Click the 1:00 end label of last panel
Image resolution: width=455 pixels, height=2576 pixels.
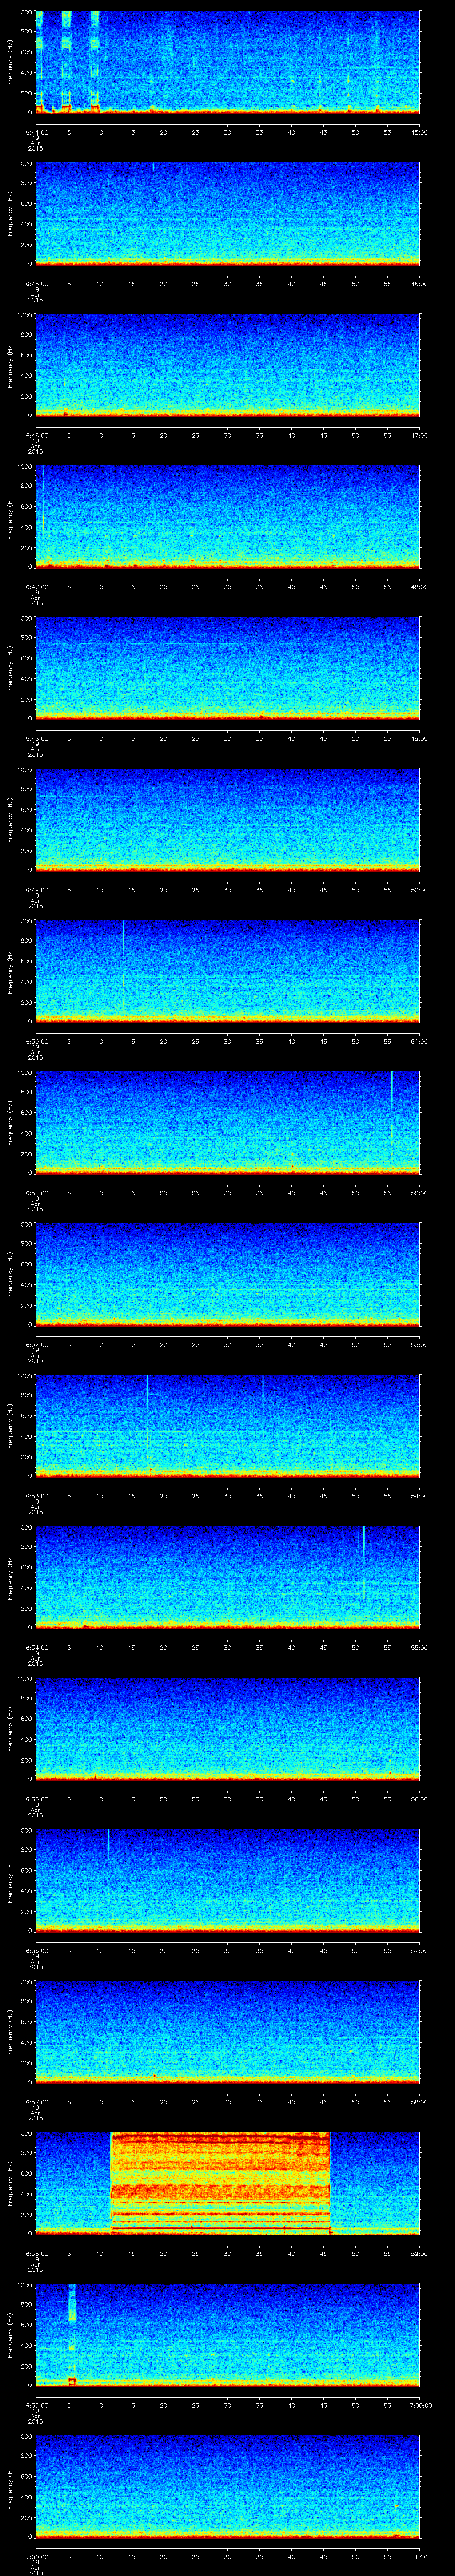tap(420, 2556)
